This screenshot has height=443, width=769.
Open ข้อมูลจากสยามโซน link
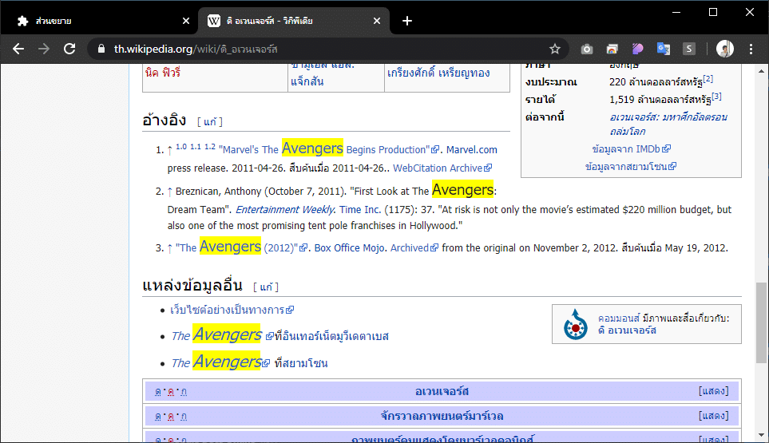click(631, 166)
